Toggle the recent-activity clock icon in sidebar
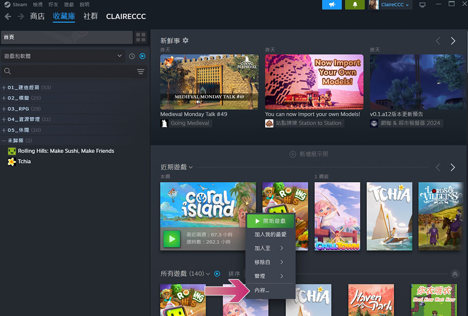 tap(132, 56)
